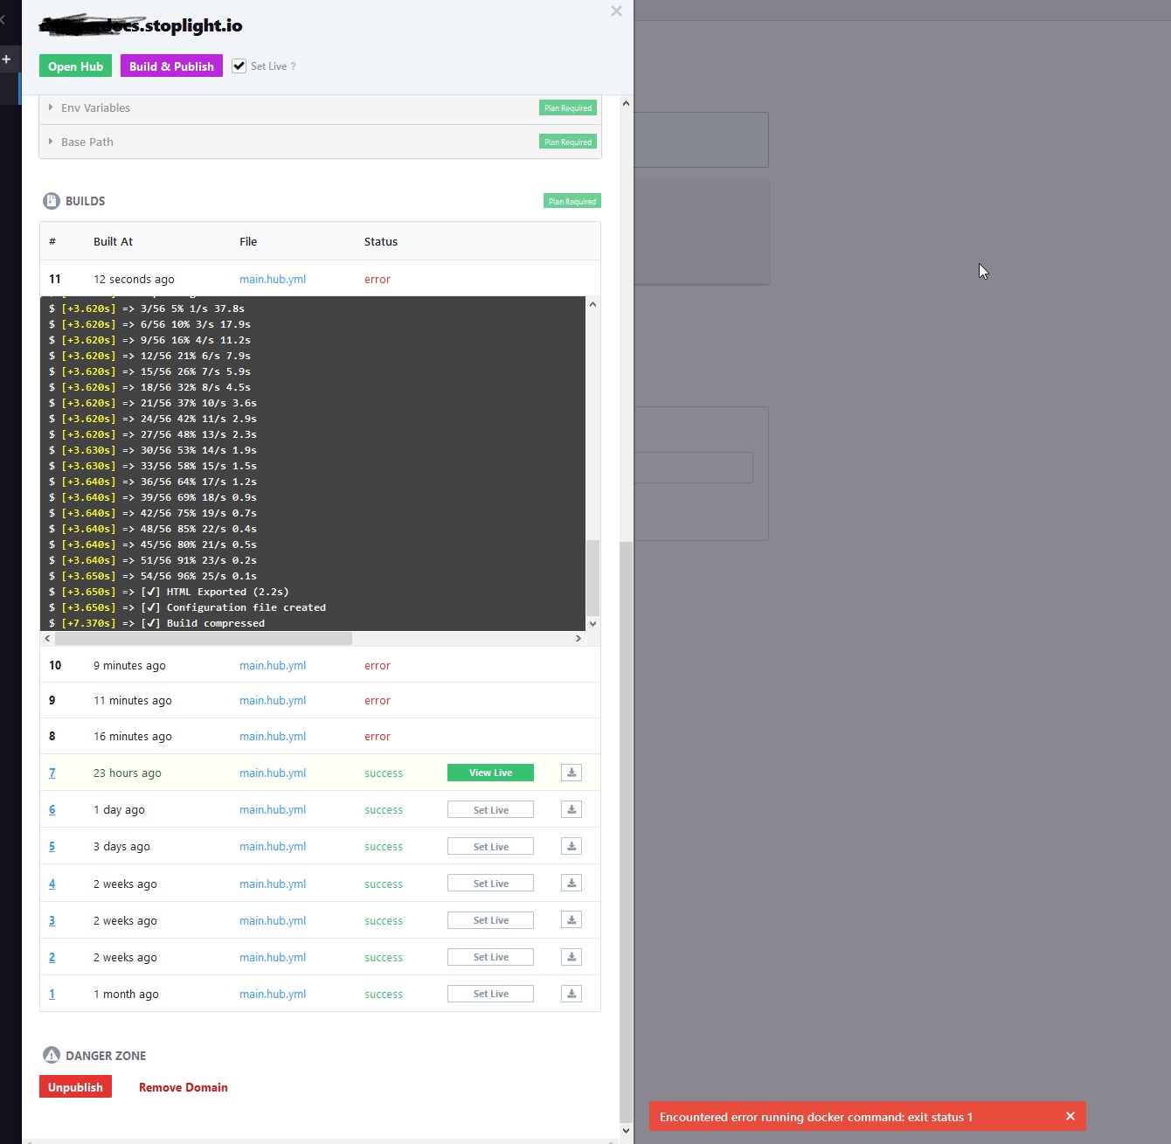
Task: Expand the Base Path section
Action: click(x=87, y=142)
